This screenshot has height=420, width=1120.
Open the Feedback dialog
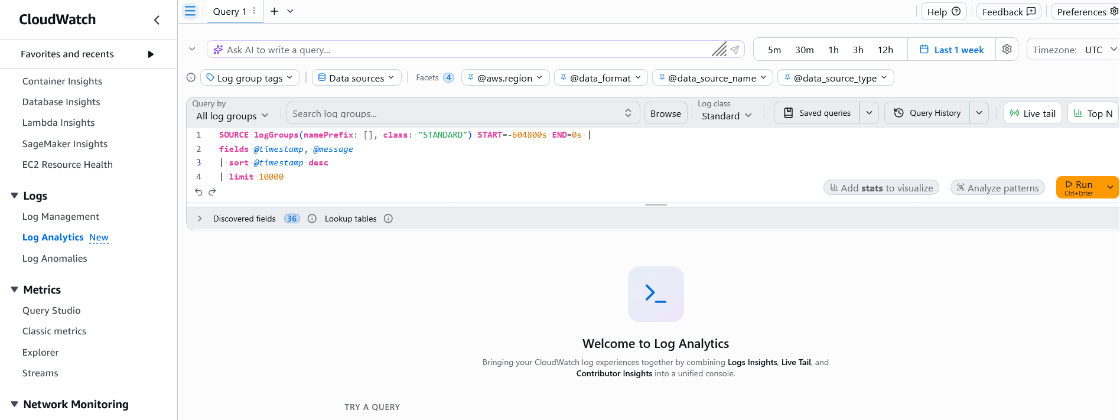(x=1008, y=12)
